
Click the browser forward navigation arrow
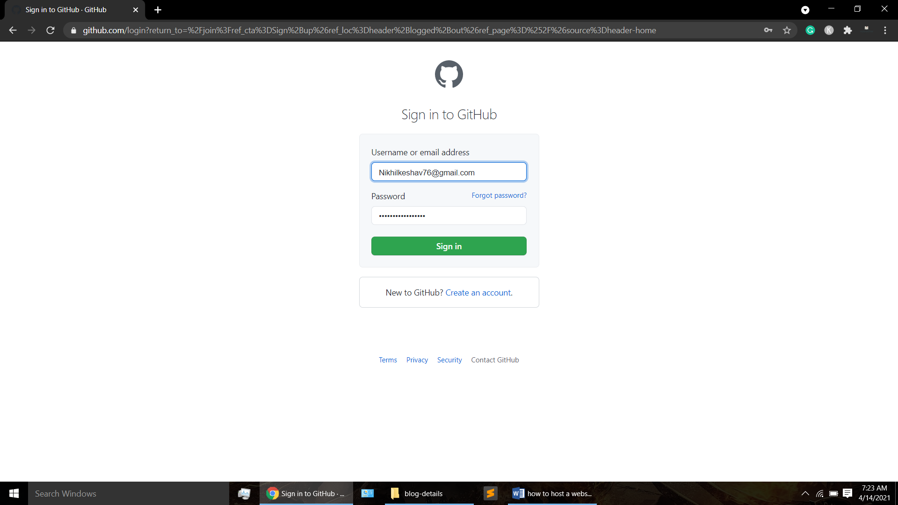coord(31,30)
